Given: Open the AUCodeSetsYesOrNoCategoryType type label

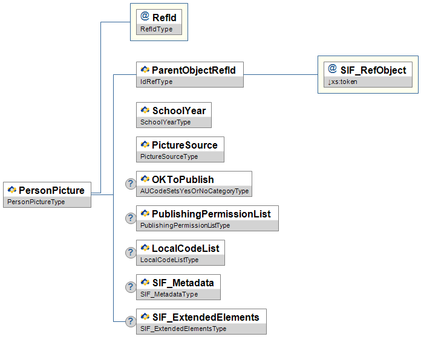Looking at the screenshot, I should pyautogui.click(x=194, y=191).
